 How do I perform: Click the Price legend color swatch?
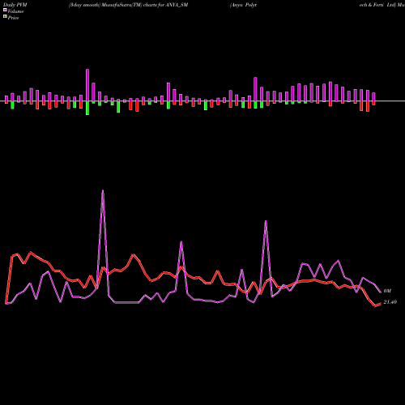tap(5, 17)
